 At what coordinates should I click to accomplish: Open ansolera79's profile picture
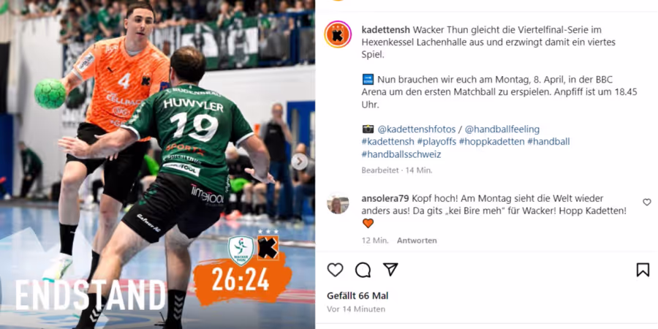tap(338, 204)
